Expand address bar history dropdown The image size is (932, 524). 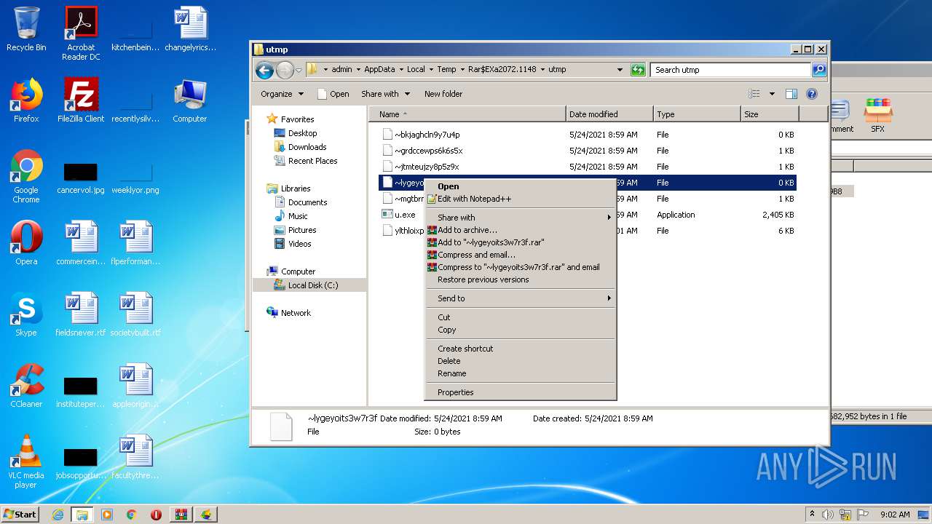[620, 70]
